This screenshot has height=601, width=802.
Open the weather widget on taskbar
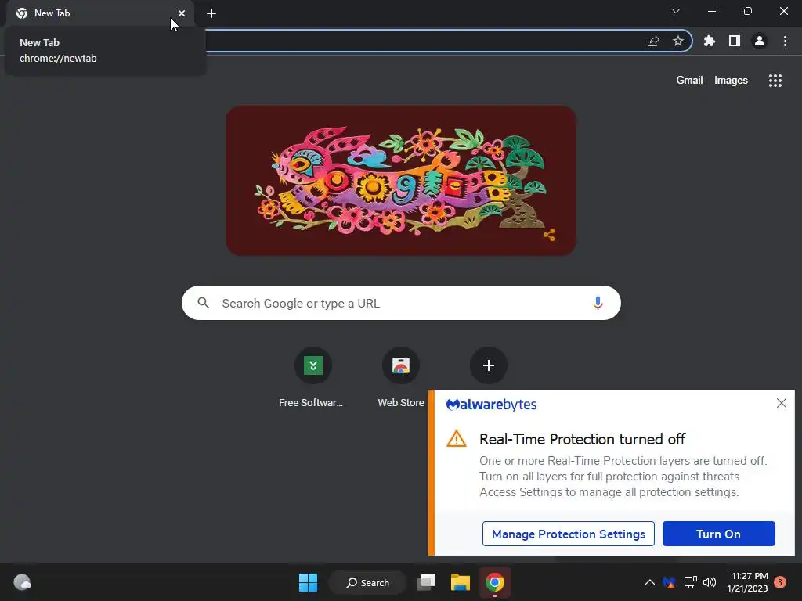22,582
